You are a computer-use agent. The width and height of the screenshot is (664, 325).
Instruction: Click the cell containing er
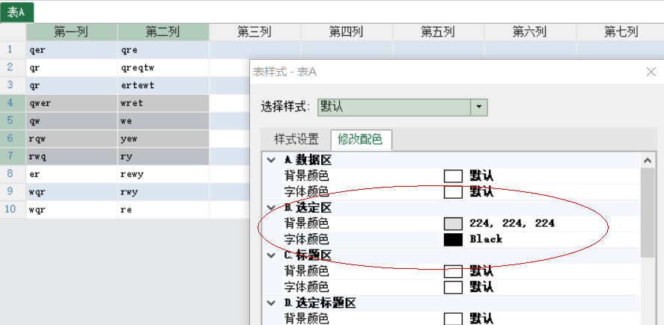(72, 174)
